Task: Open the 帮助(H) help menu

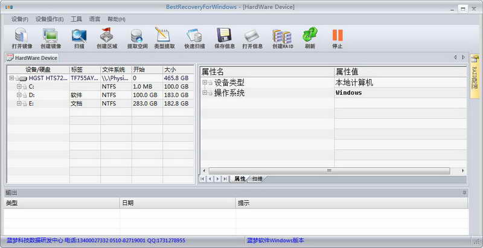Action: coord(117,19)
